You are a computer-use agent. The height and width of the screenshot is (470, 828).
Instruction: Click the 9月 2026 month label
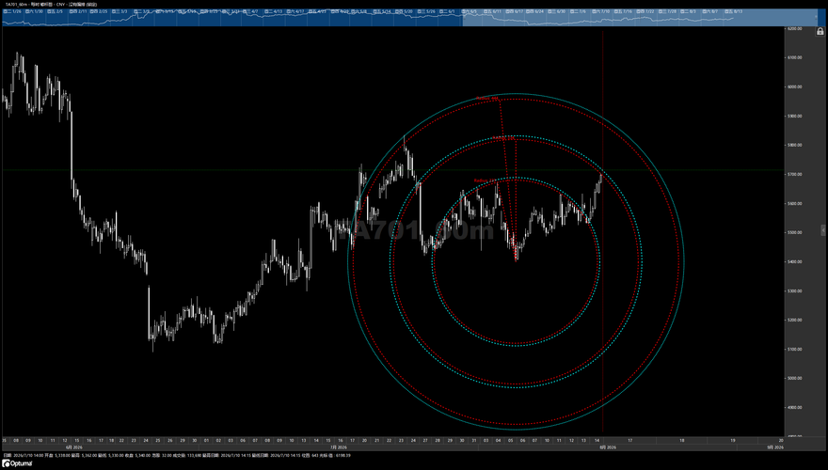pyautogui.click(x=774, y=447)
